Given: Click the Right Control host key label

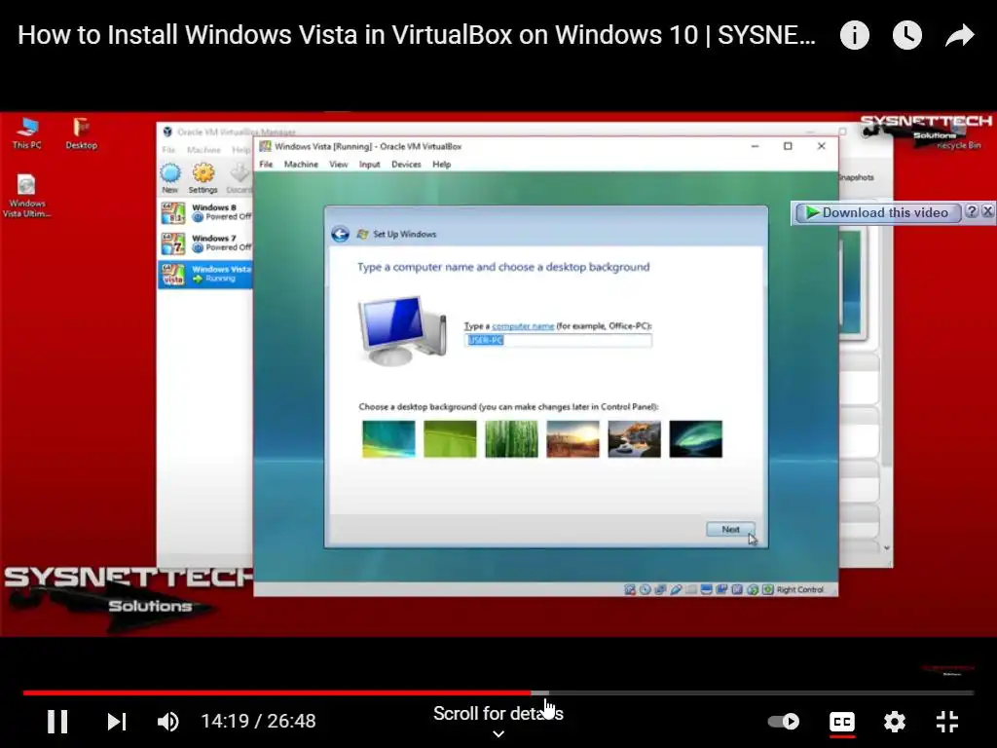Looking at the screenshot, I should [800, 589].
